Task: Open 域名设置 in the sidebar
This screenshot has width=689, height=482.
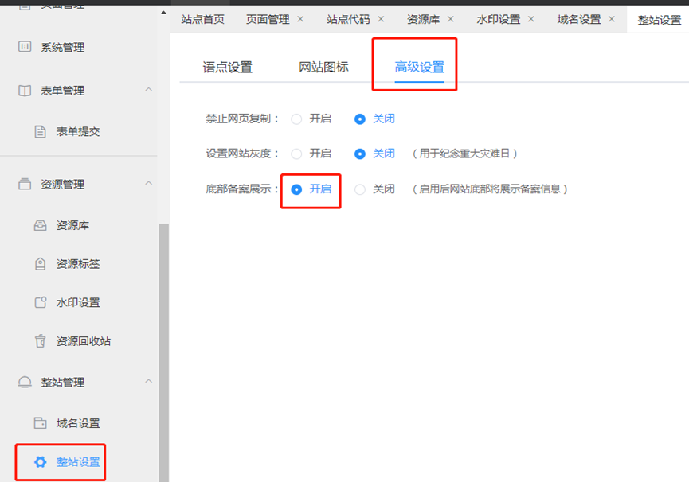Action: point(78,423)
